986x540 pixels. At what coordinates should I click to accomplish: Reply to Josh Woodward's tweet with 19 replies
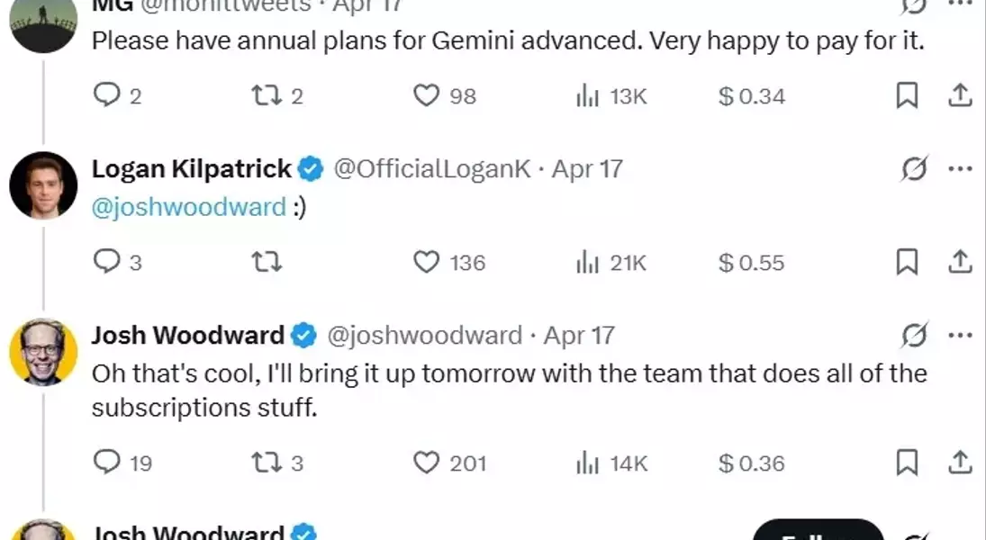[107, 462]
